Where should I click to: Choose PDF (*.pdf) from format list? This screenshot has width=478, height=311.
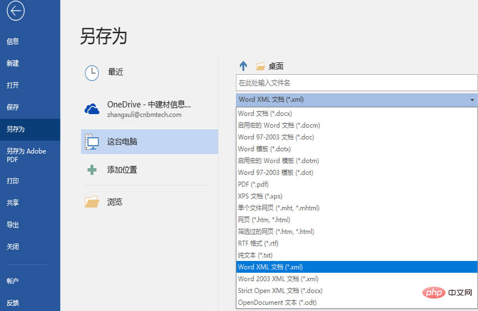pos(254,184)
